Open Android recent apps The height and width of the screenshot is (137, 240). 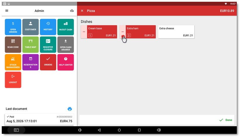[x=139, y=130]
